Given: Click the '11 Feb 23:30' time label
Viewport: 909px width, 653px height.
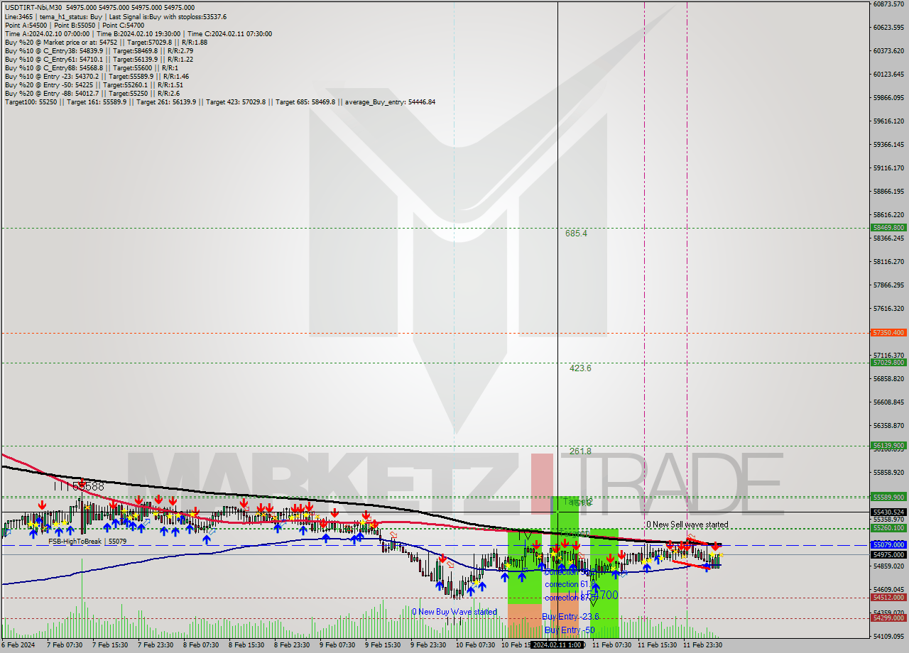Looking at the screenshot, I should tap(702, 645).
